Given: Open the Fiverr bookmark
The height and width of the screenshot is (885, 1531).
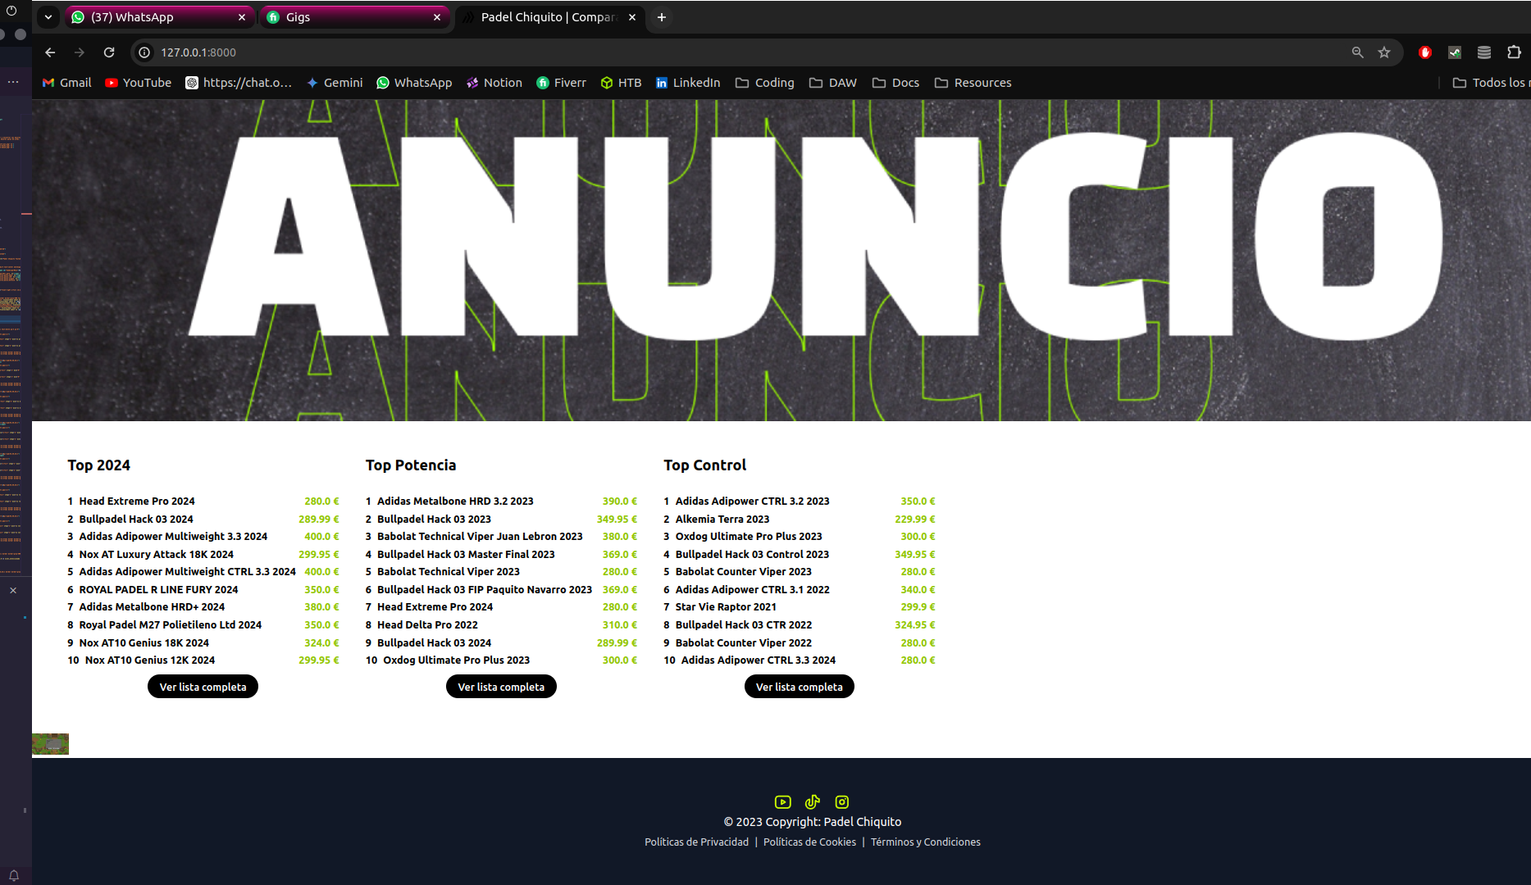Looking at the screenshot, I should pyautogui.click(x=562, y=83).
